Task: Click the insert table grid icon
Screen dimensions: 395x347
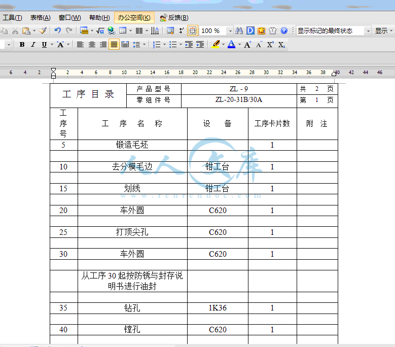Action: pos(84,31)
